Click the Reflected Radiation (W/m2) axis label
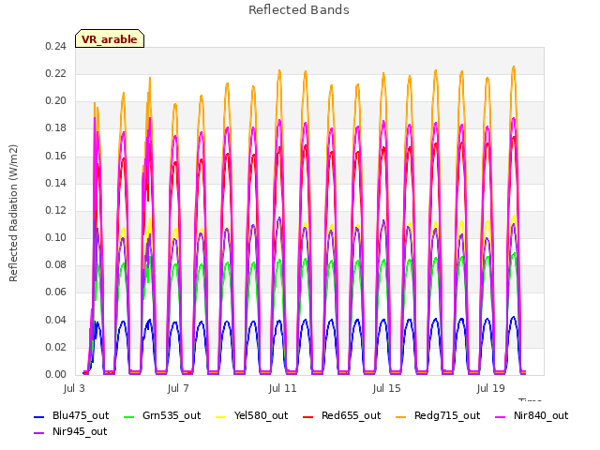Screen dimensions: 600x450 13,213
